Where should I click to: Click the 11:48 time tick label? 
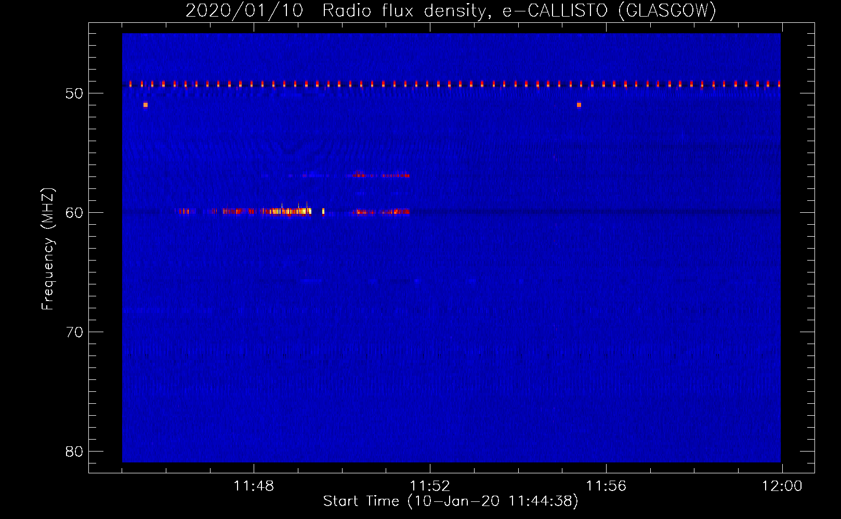(x=254, y=486)
